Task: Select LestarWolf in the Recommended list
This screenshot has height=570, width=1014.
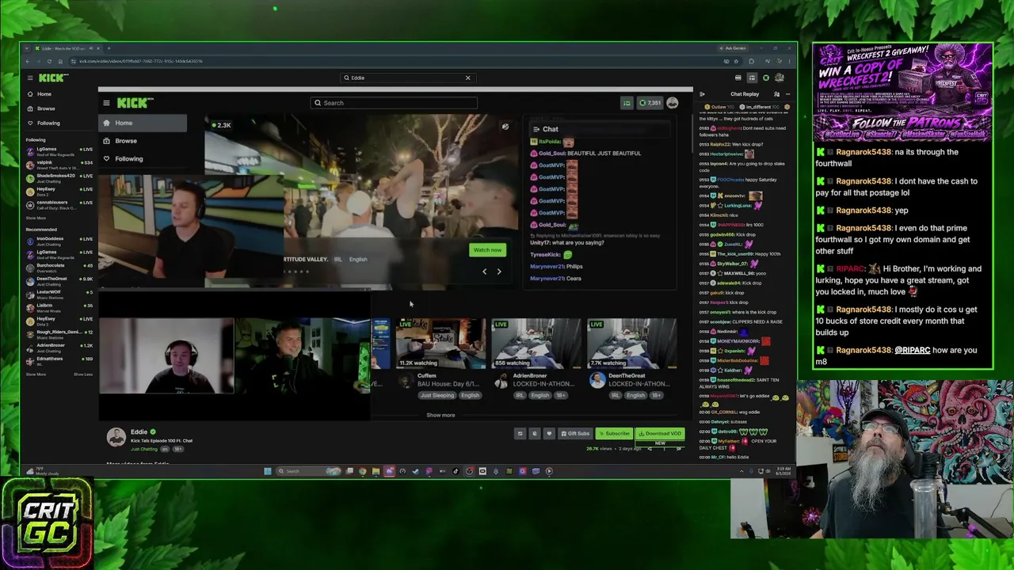Action: tap(59, 294)
